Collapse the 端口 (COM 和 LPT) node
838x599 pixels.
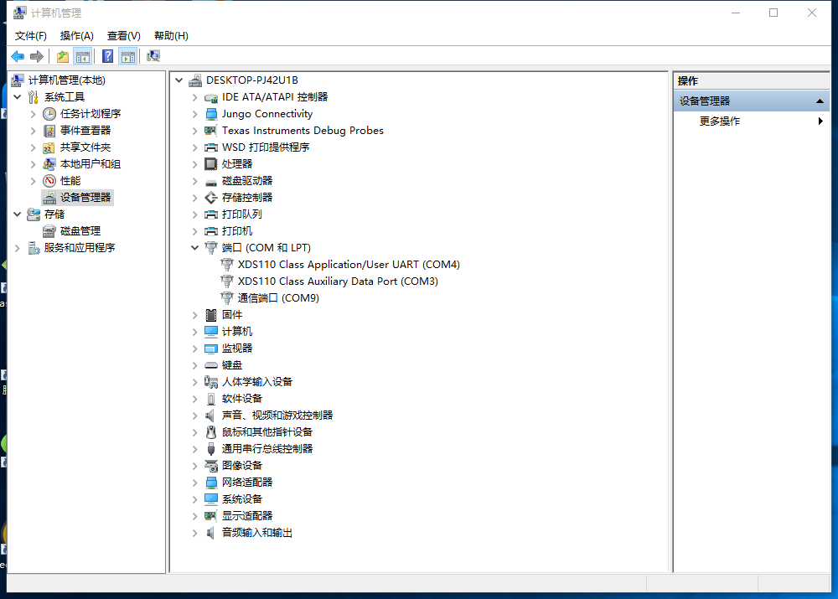tap(195, 247)
